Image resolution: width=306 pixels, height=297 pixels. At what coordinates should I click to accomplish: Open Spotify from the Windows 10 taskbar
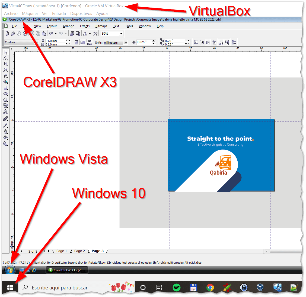(177, 288)
